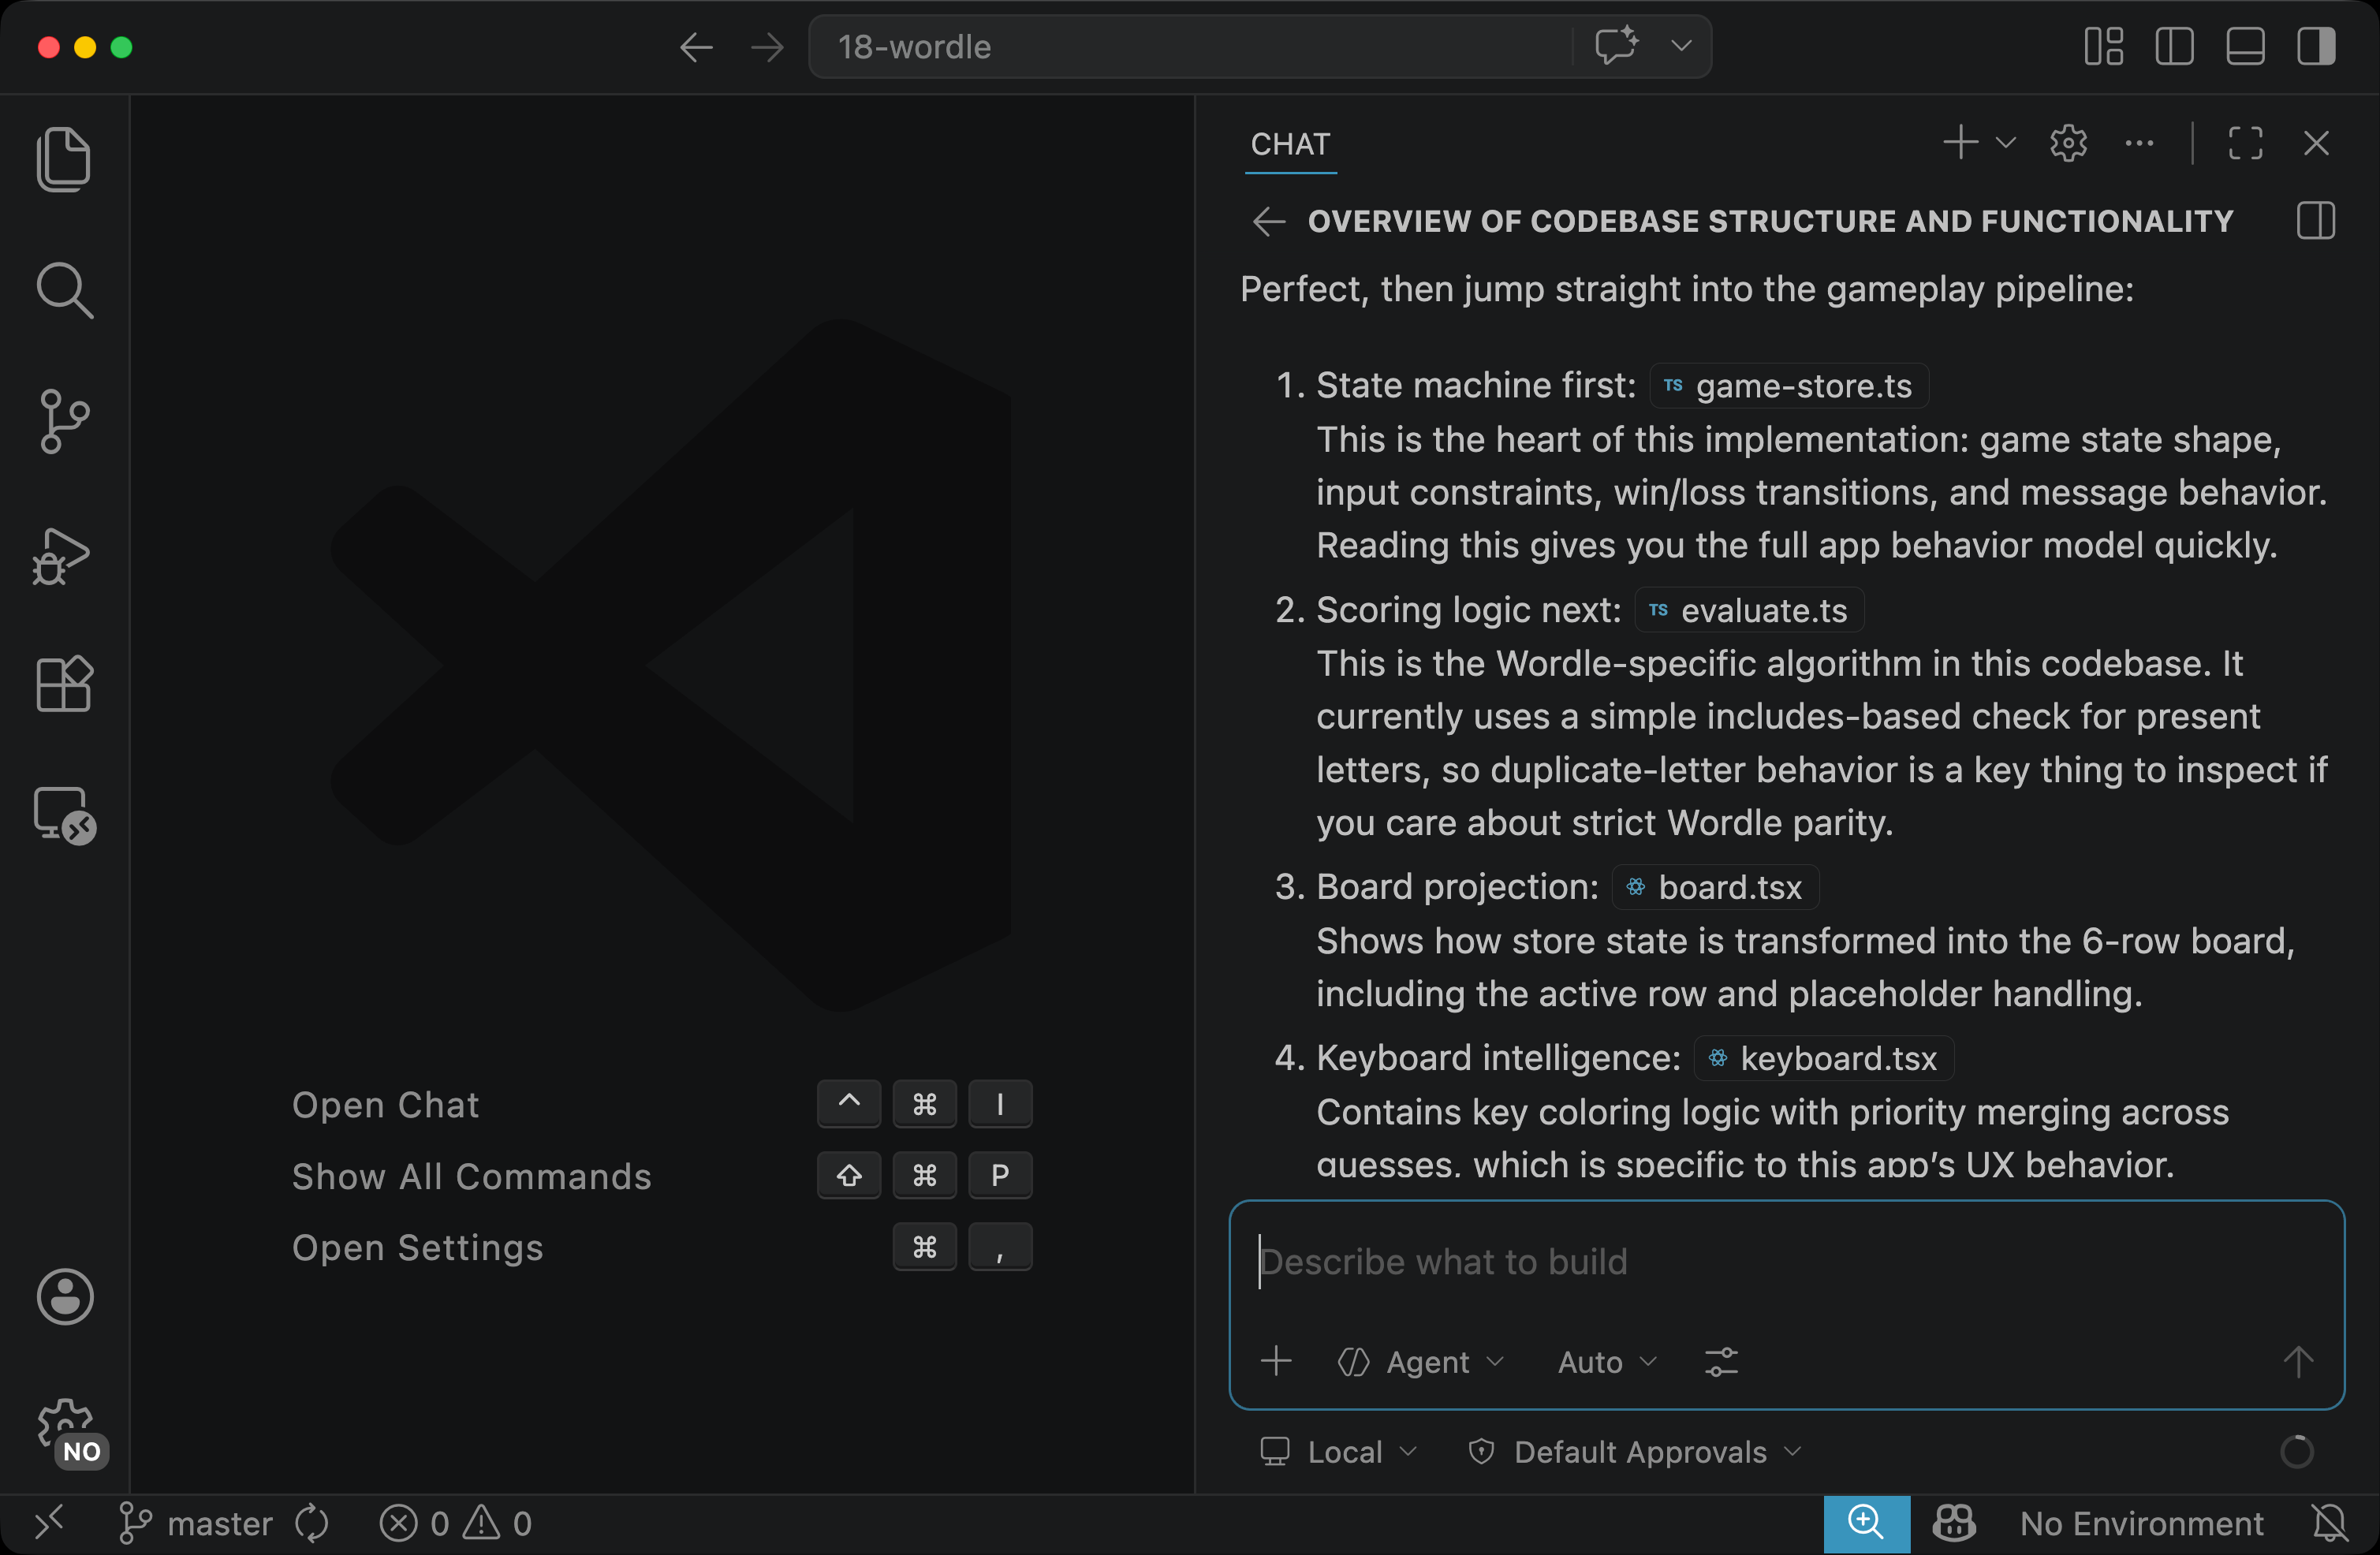This screenshot has width=2380, height=1555.
Task: Click the master branch in status bar
Action: coord(195,1523)
